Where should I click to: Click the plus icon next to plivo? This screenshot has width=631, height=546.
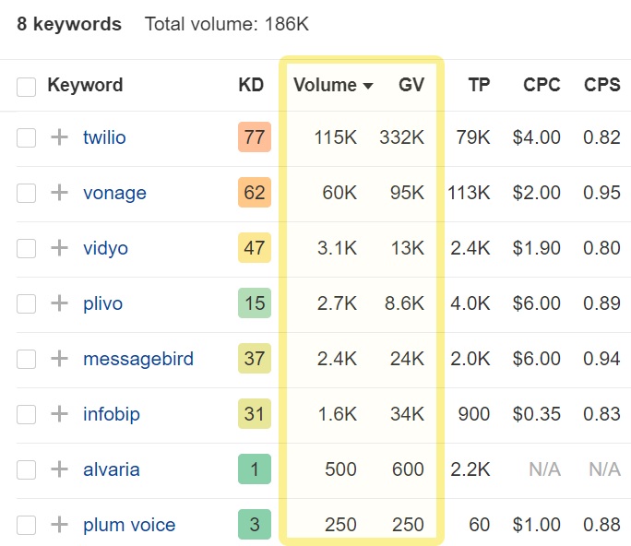coord(59,303)
